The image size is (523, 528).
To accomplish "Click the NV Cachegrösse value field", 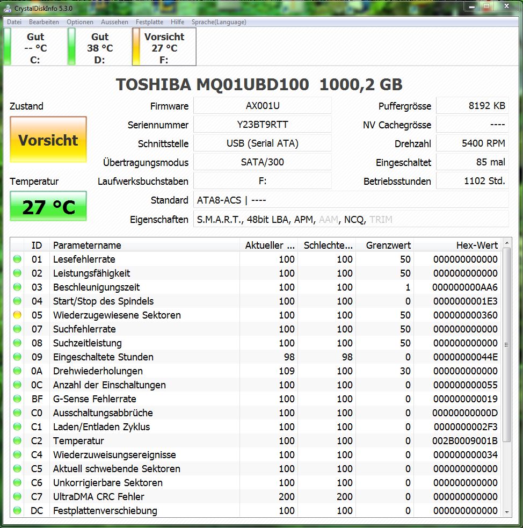I will [x=473, y=125].
